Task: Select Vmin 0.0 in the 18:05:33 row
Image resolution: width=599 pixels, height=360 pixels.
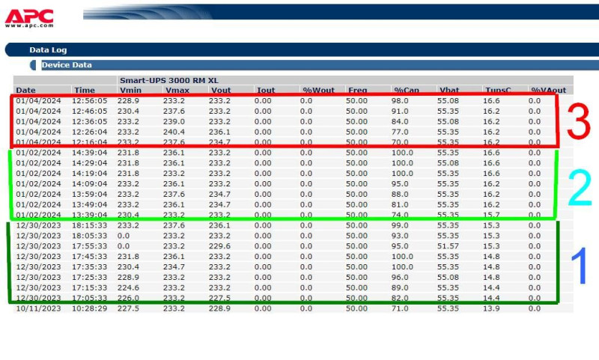Action: point(124,236)
